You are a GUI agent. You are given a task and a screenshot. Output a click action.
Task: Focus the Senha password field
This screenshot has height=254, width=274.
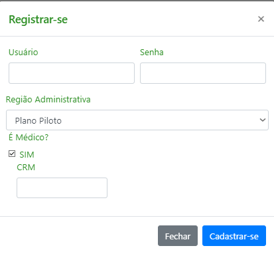click(203, 73)
